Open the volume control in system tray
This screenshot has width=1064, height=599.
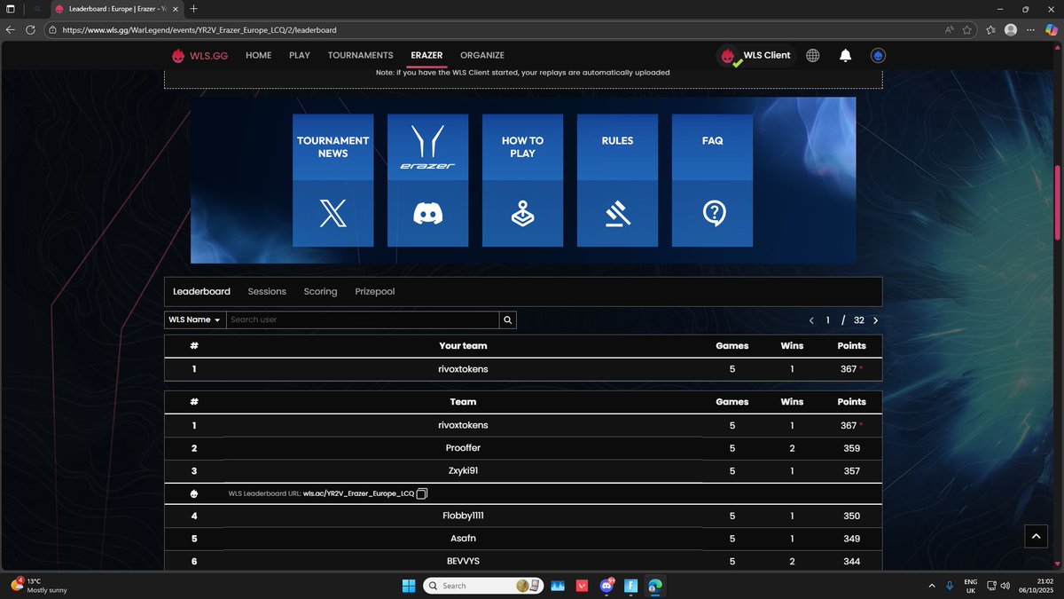[1005, 586]
